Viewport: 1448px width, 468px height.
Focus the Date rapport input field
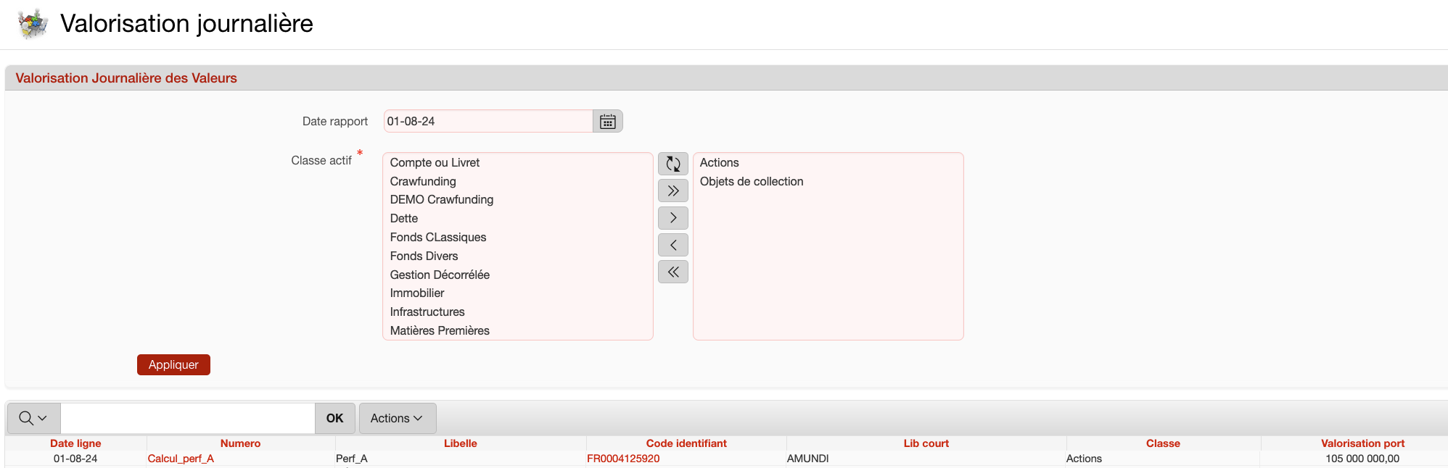488,121
